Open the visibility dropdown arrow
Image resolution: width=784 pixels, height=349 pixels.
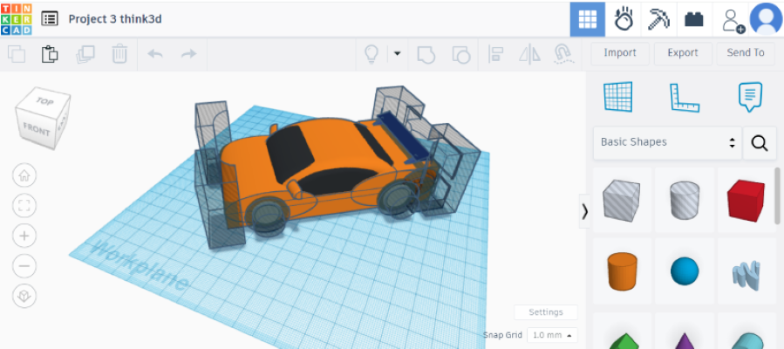pos(397,53)
